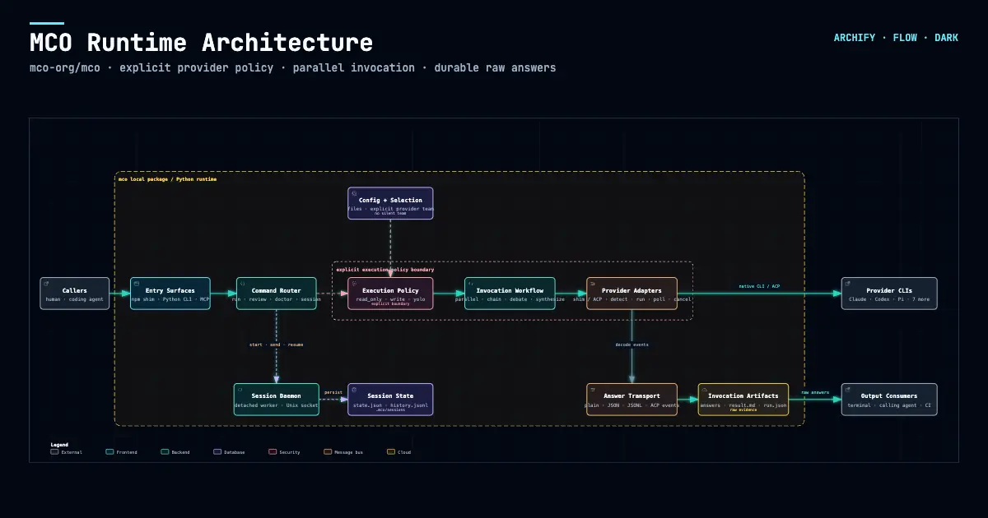Select the Callers node title
988x518 pixels.
pyautogui.click(x=75, y=290)
